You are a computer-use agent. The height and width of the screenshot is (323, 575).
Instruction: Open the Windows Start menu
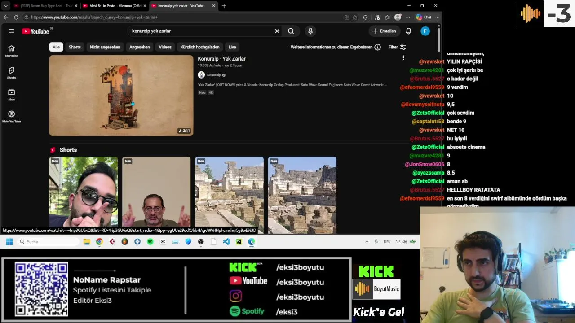pos(9,241)
